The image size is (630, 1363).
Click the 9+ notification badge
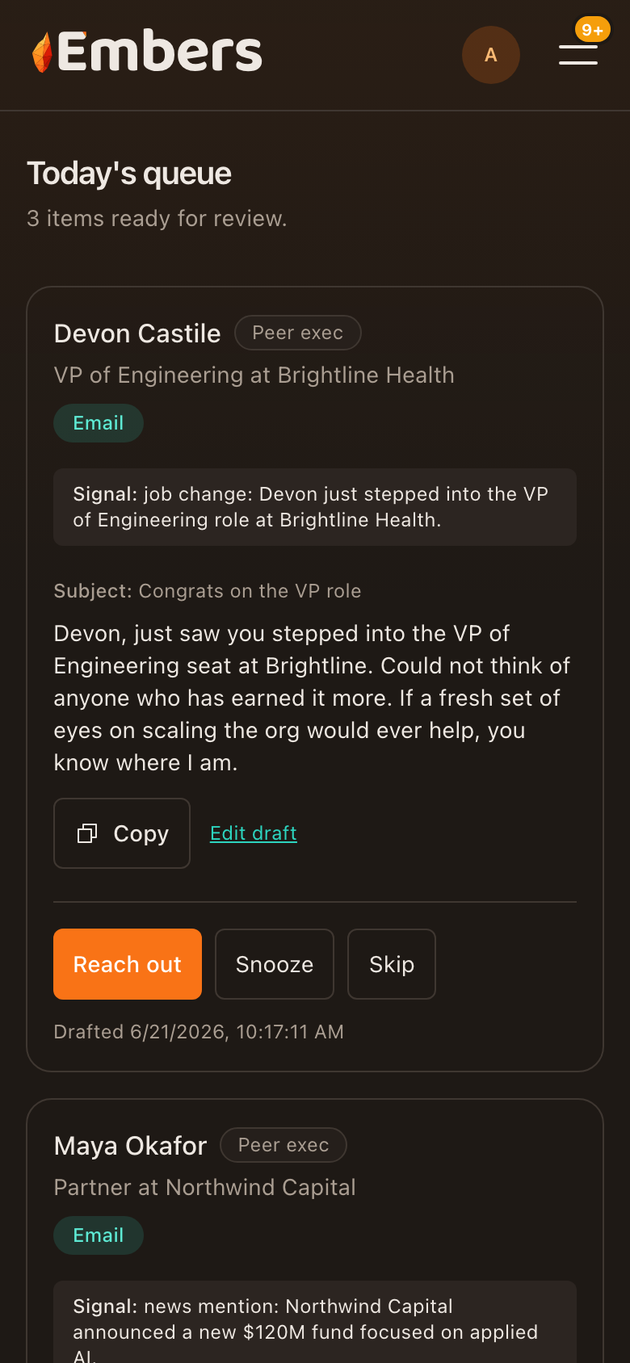593,30
